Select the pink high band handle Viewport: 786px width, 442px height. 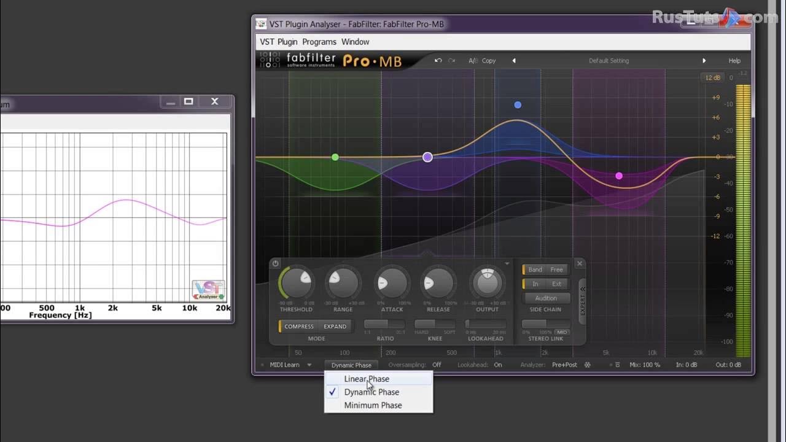tap(619, 176)
